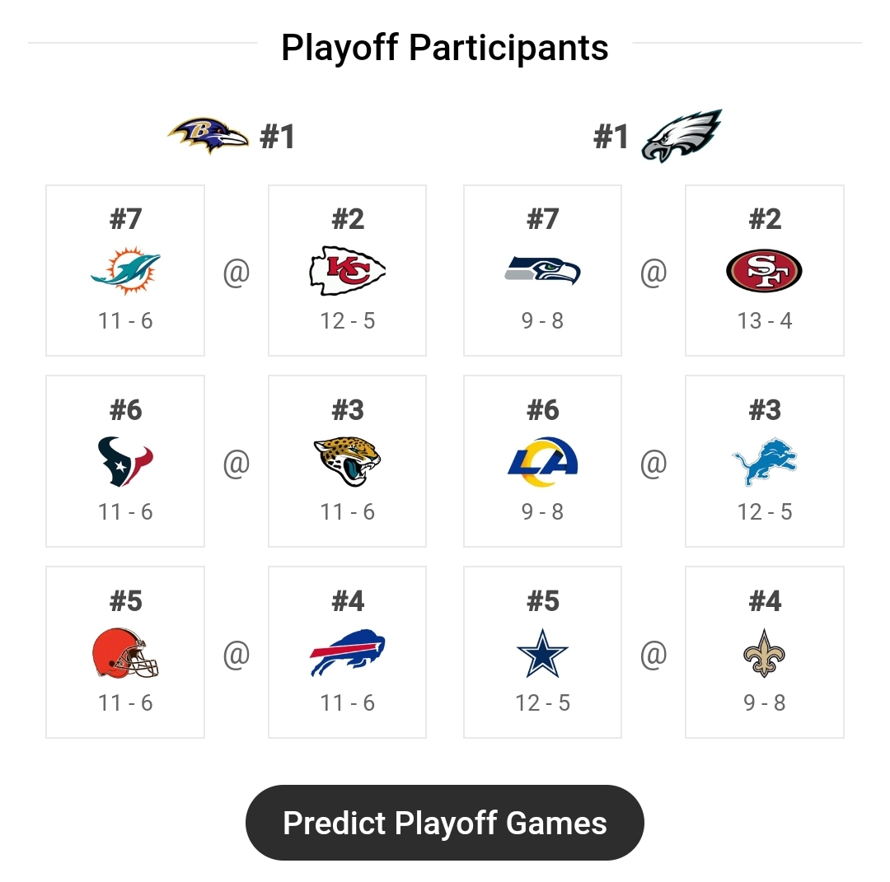The width and height of the screenshot is (890, 882).
Task: Click the Buffalo Bills logo
Action: click(347, 652)
